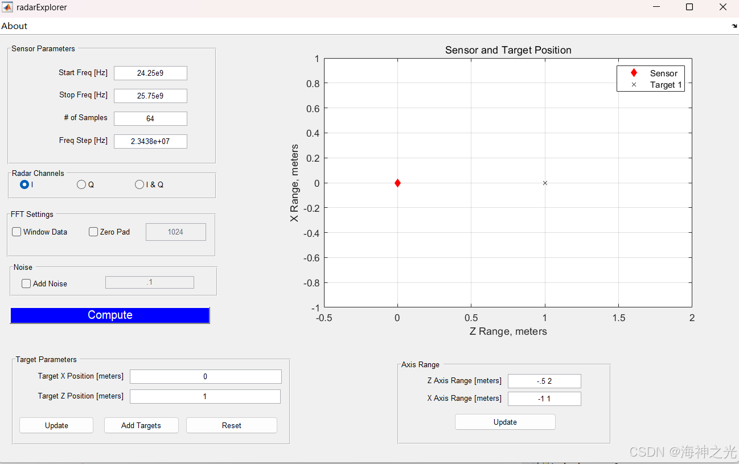Image resolution: width=739 pixels, height=464 pixels.
Task: Click the 1.5 tick on Z axis
Action: click(618, 318)
